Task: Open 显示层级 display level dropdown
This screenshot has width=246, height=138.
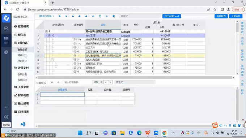Action: (47, 16)
